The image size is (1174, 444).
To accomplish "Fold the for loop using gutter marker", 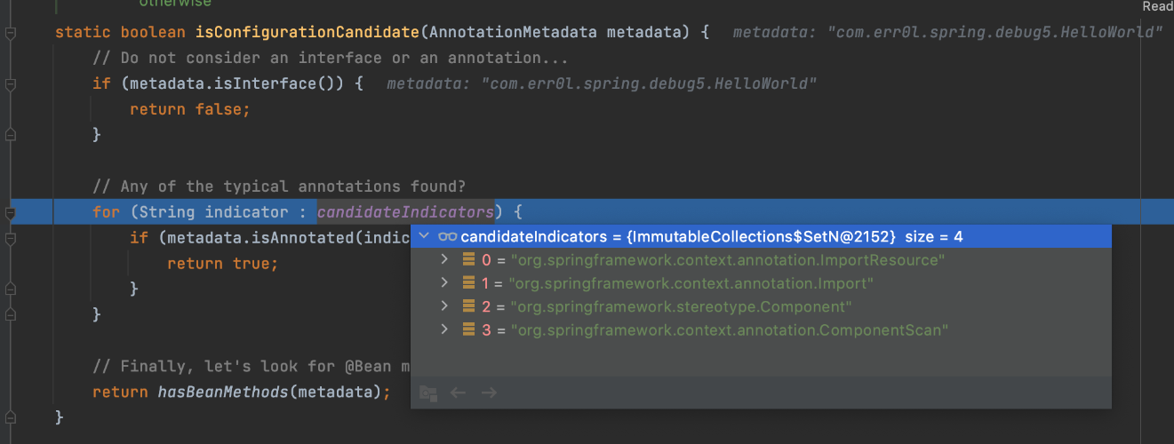I will (11, 213).
